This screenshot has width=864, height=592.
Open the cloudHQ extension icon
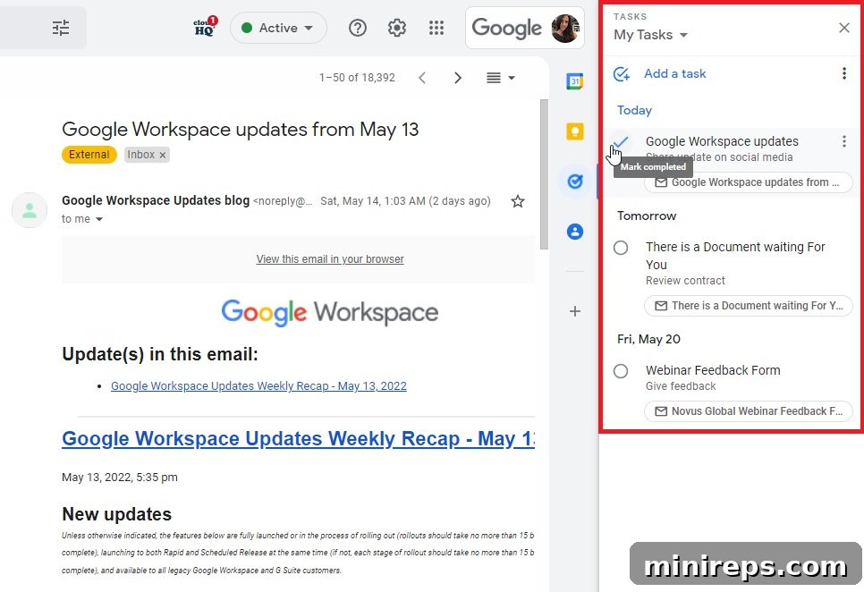point(205,27)
